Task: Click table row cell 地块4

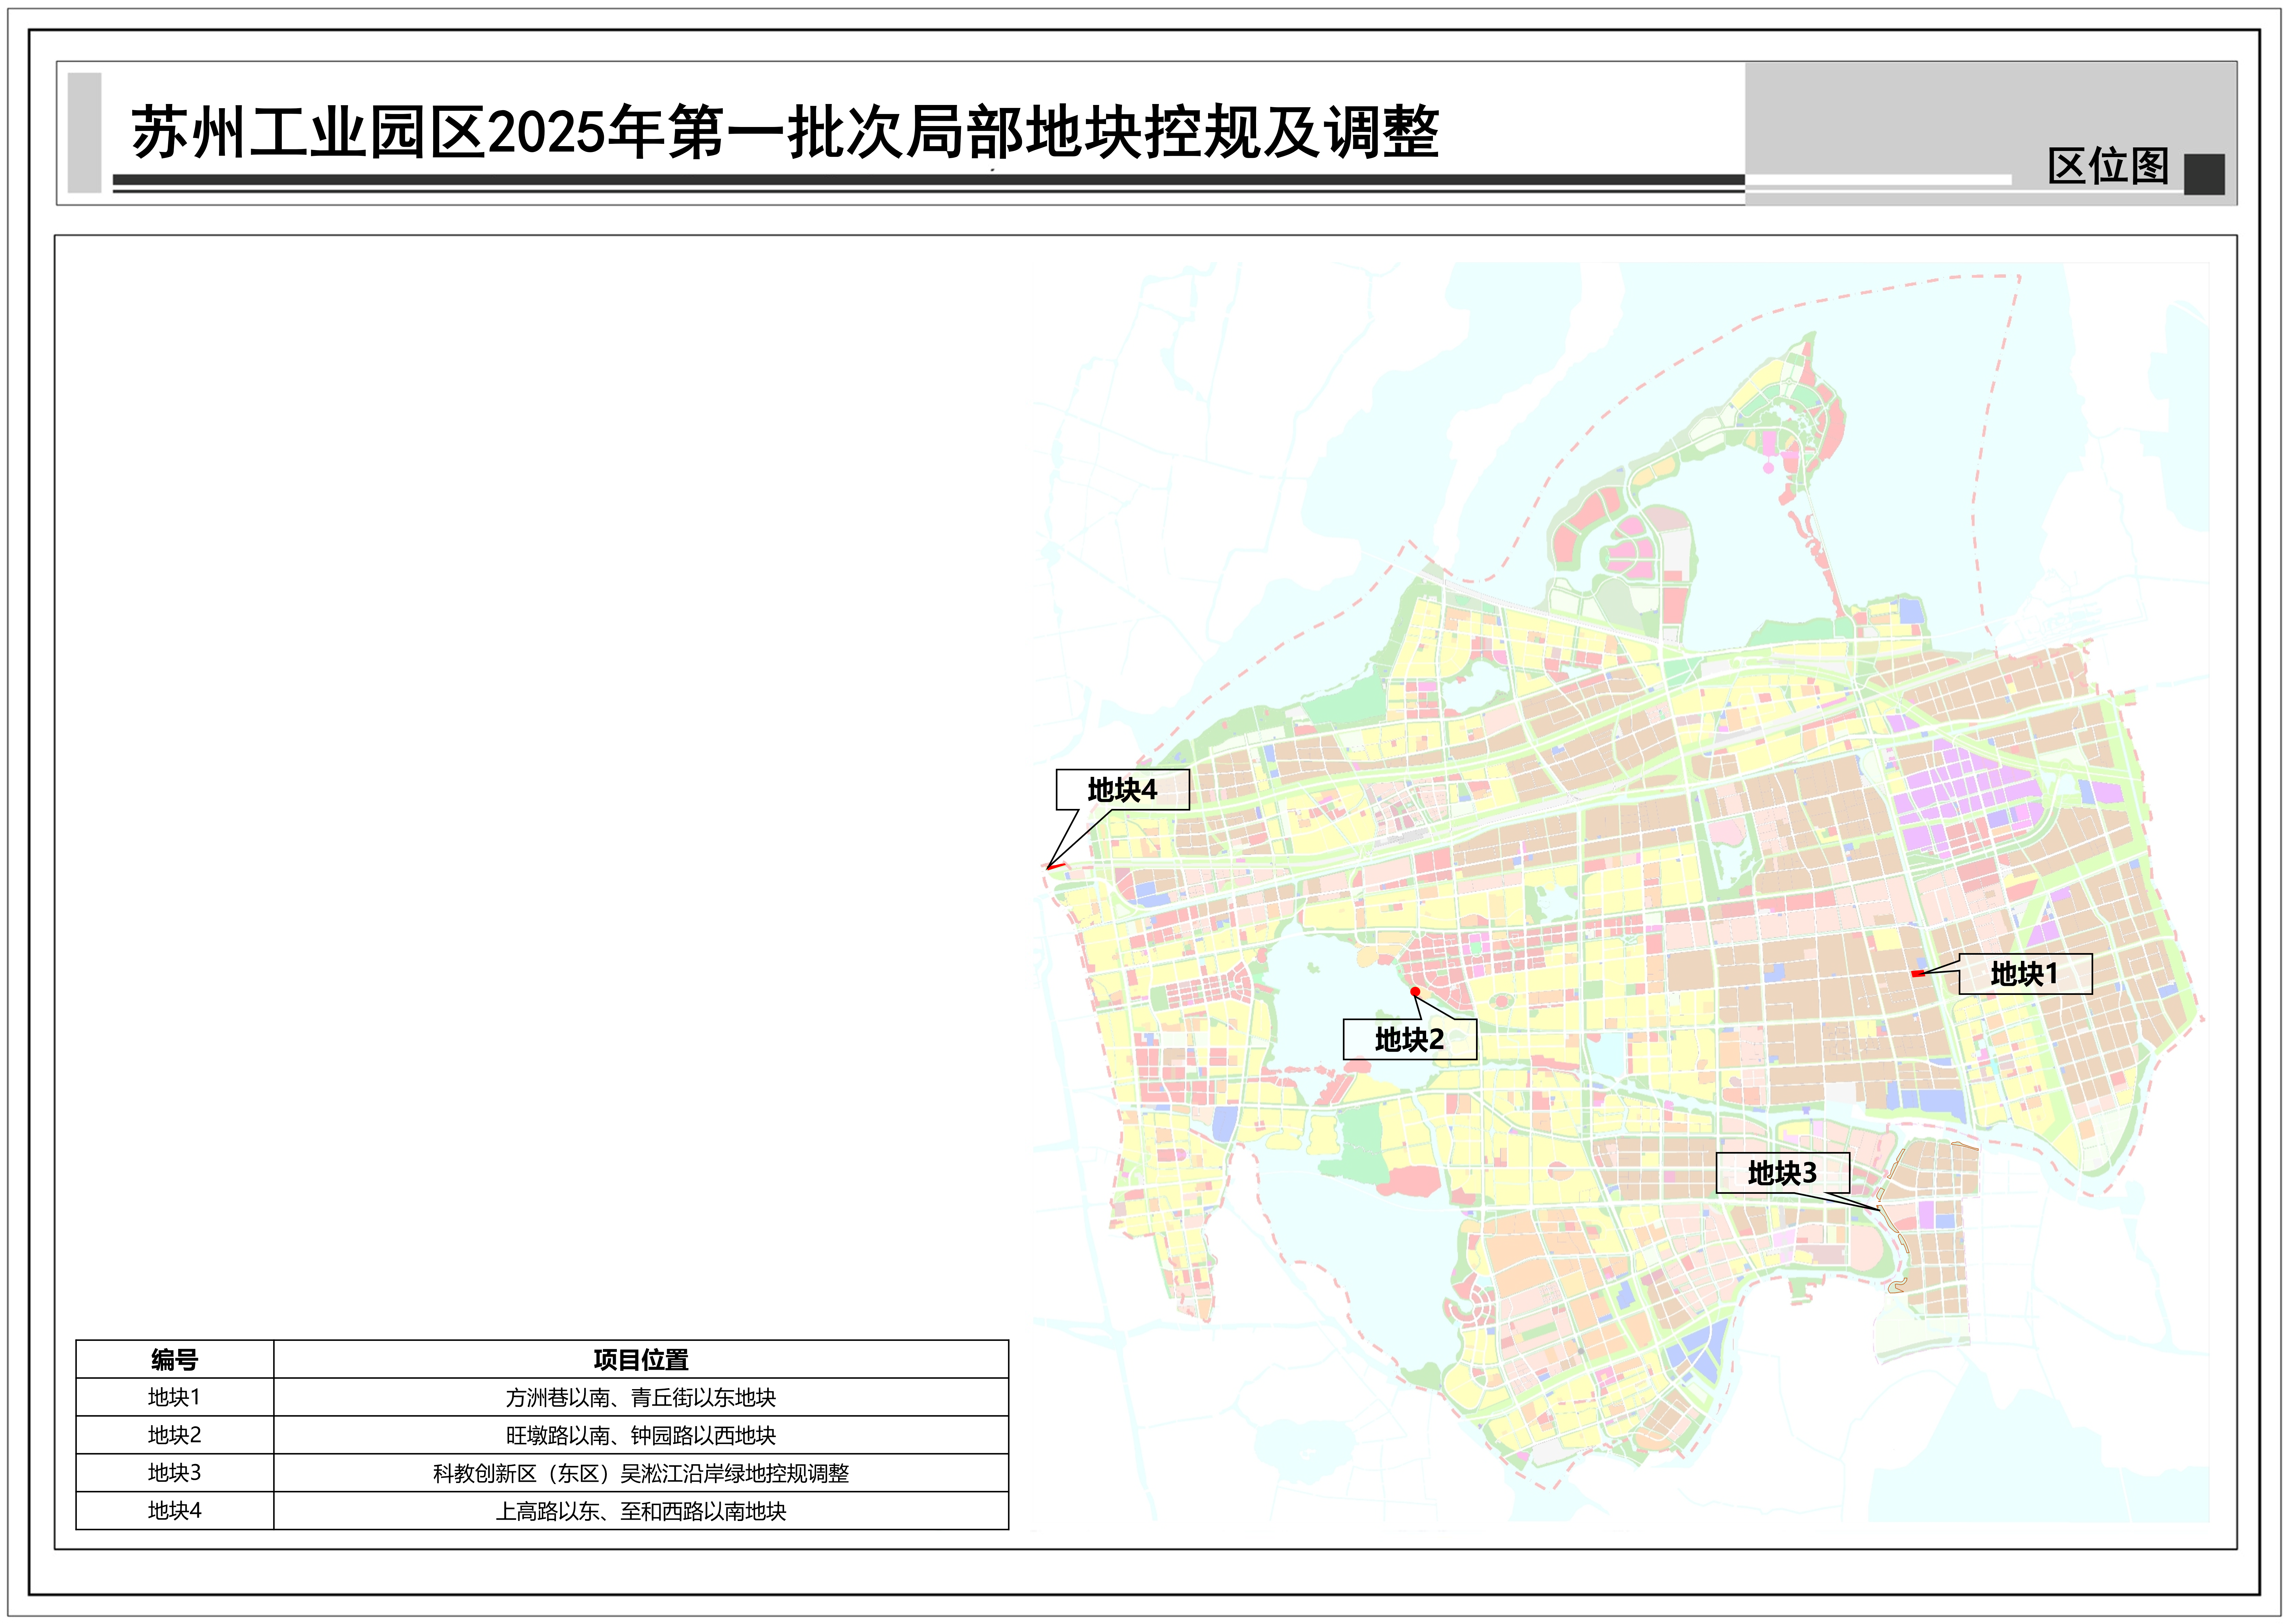Action: point(175,1511)
